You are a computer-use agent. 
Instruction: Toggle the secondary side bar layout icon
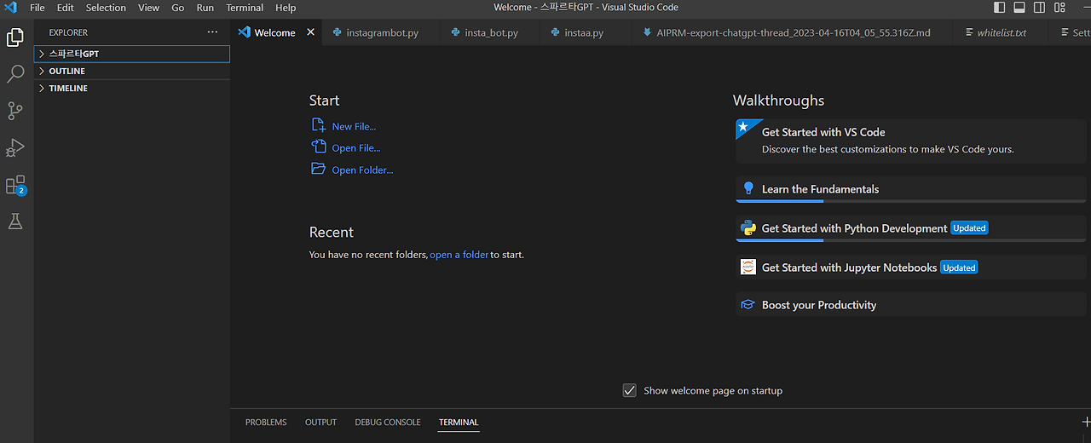[x=1039, y=8]
